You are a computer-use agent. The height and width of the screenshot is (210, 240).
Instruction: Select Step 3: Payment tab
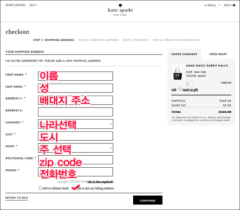[x=135, y=40]
